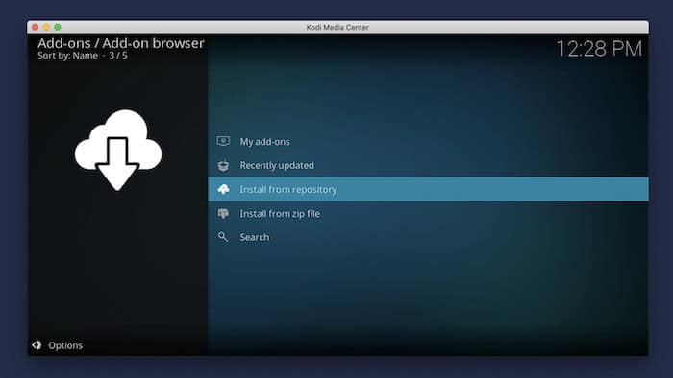Click the Add-ons / Add-on browser heading
This screenshot has width=673, height=378.
click(x=120, y=43)
